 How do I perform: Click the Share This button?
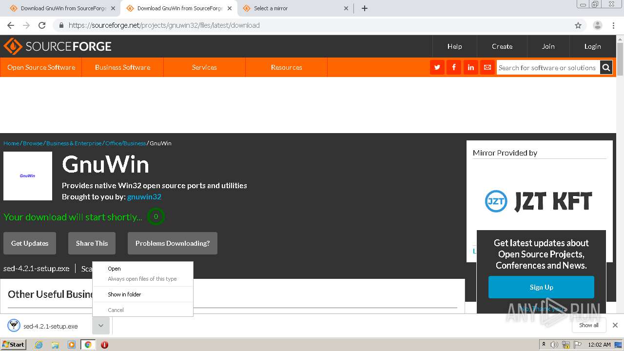click(92, 243)
